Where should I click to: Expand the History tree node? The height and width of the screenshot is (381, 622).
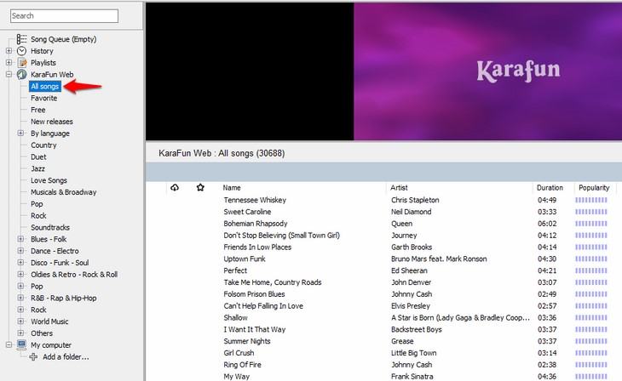(9, 51)
